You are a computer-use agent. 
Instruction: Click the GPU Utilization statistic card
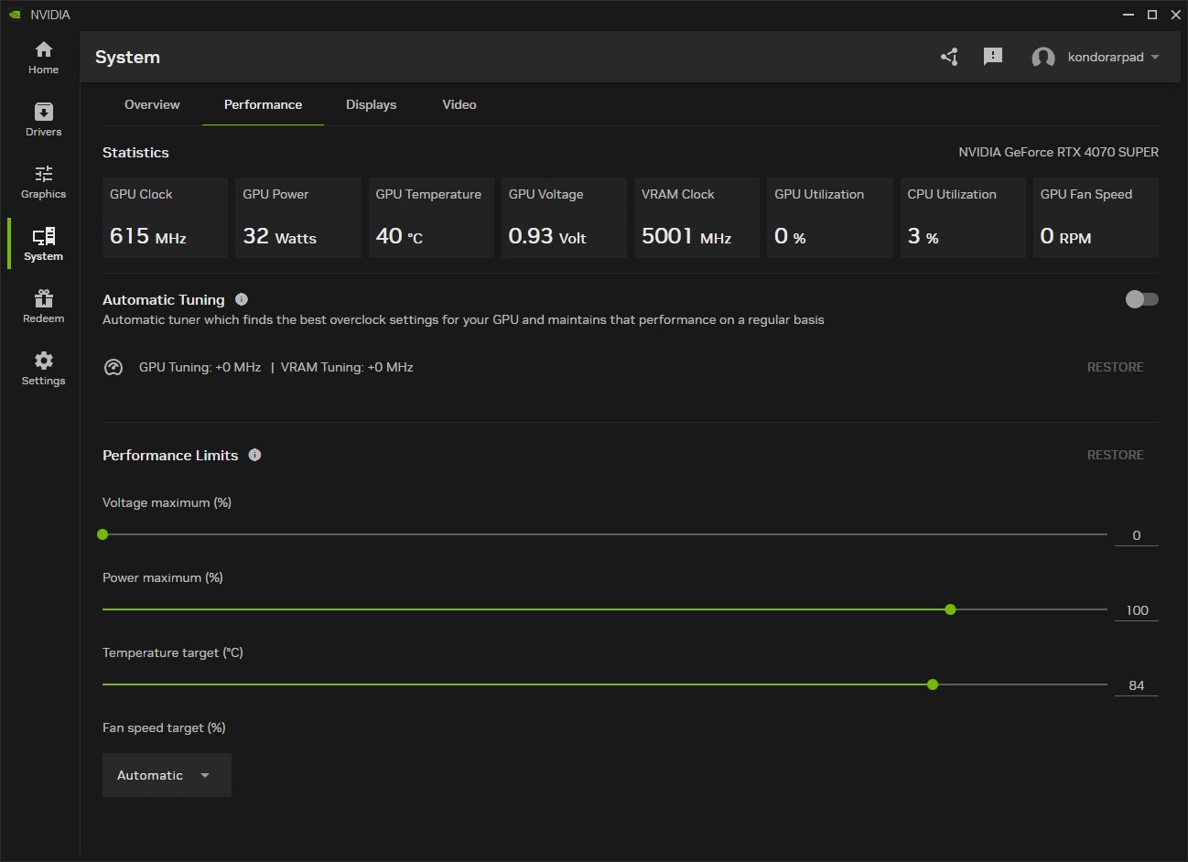830,218
